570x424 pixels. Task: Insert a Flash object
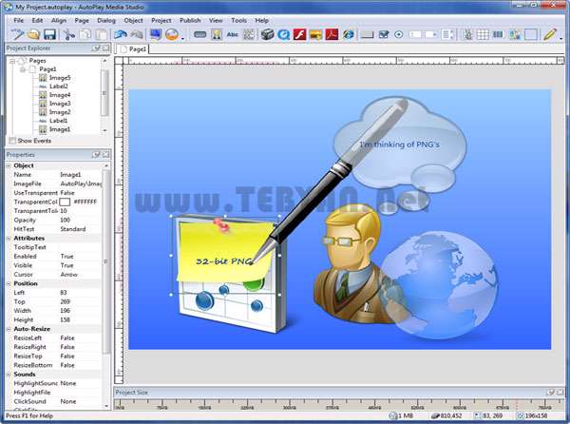coord(300,34)
